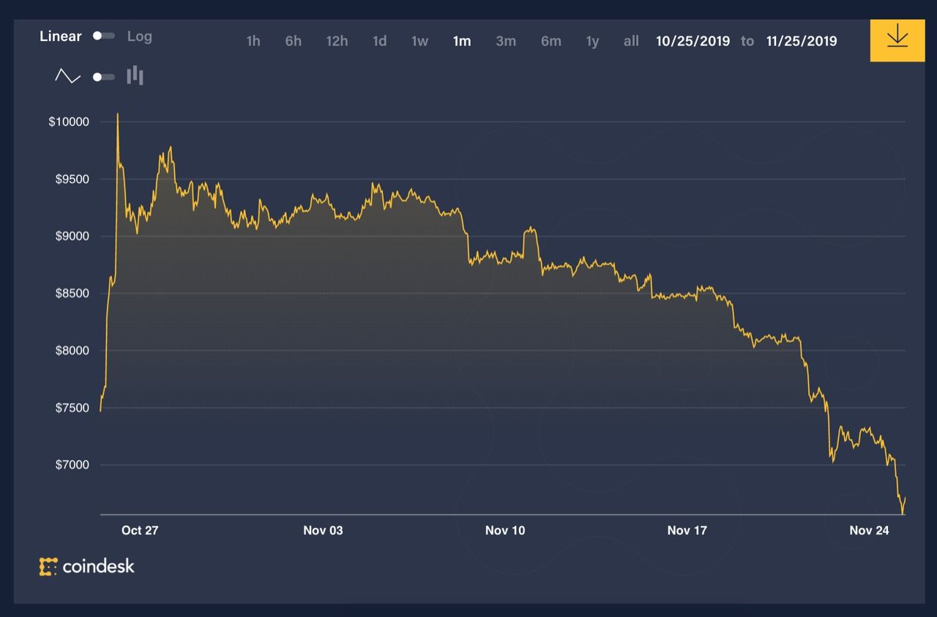Click the $8000 y-axis label
The image size is (937, 617).
tap(72, 351)
